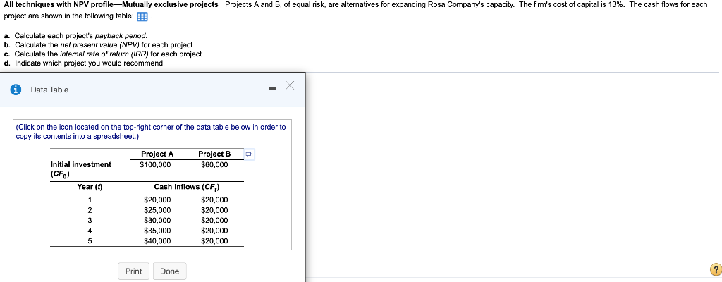Click Project A year 3 value $30,000

[x=157, y=220]
